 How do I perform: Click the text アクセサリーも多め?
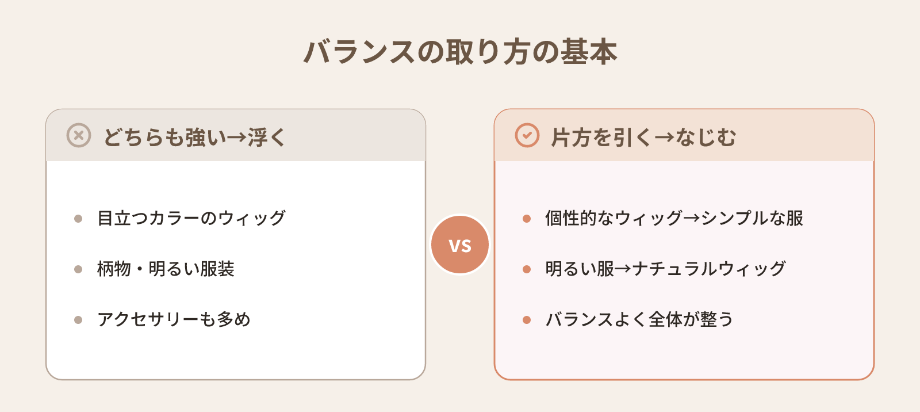point(174,319)
